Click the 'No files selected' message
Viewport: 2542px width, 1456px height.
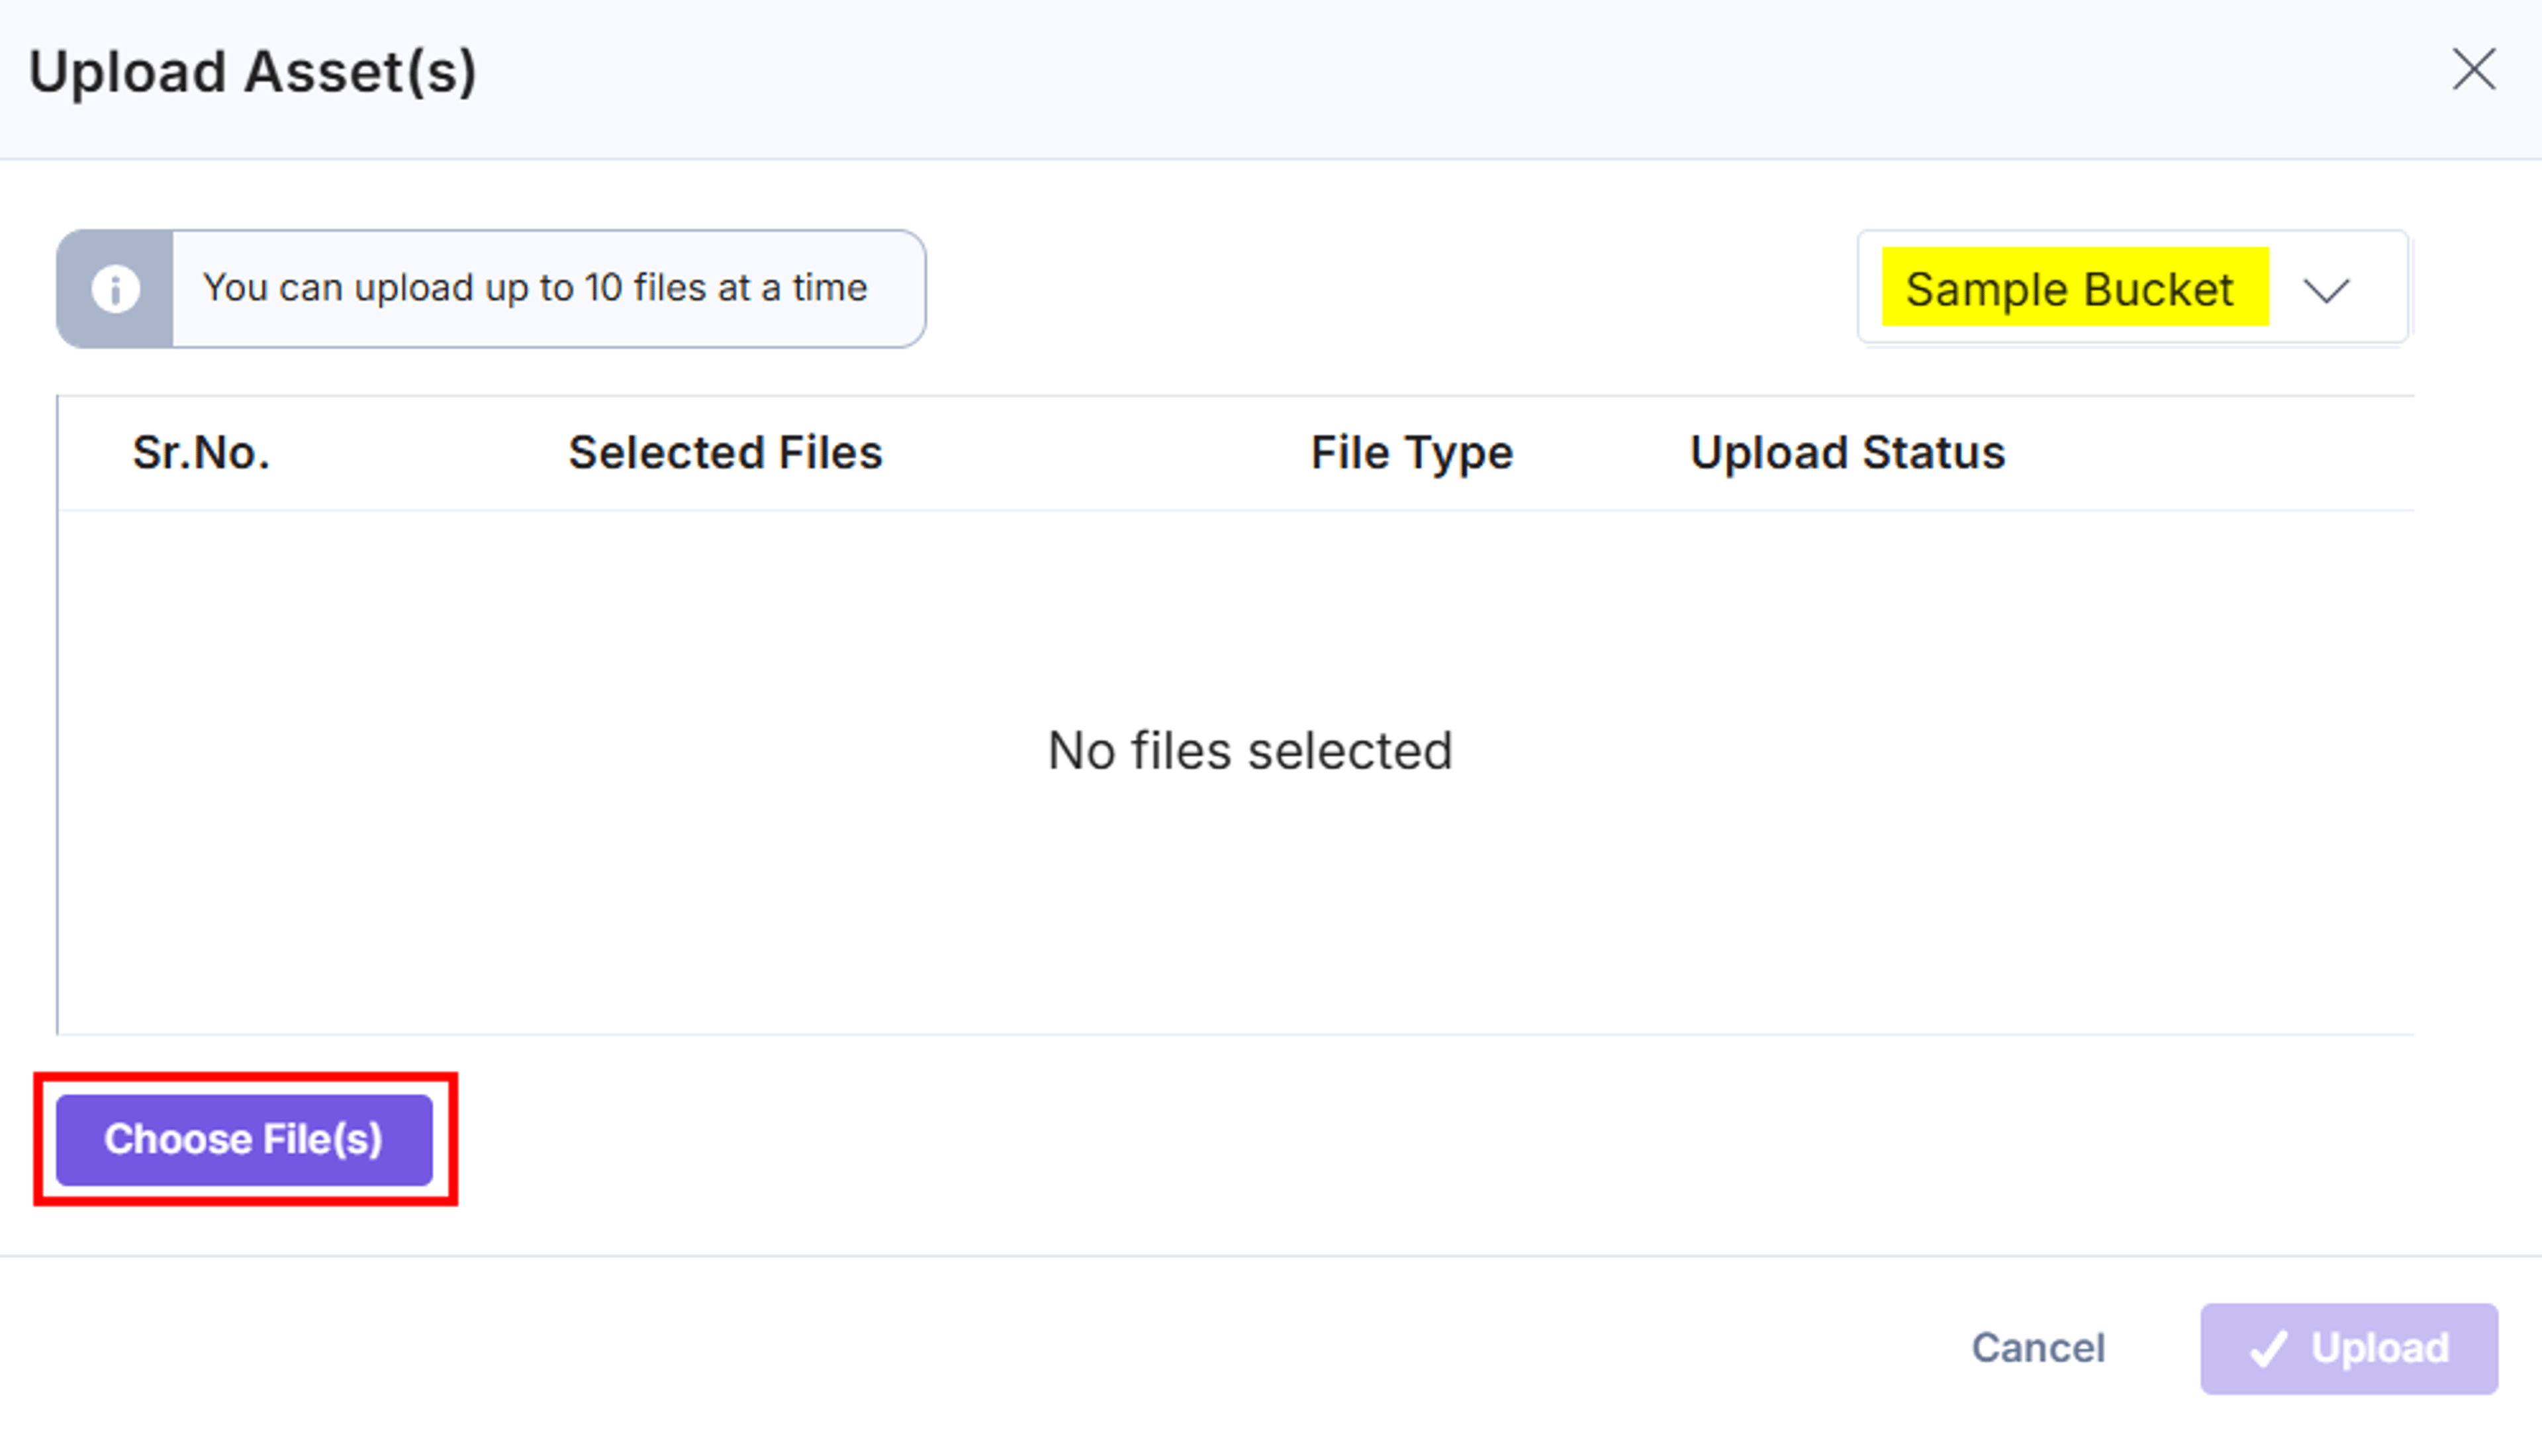point(1250,751)
